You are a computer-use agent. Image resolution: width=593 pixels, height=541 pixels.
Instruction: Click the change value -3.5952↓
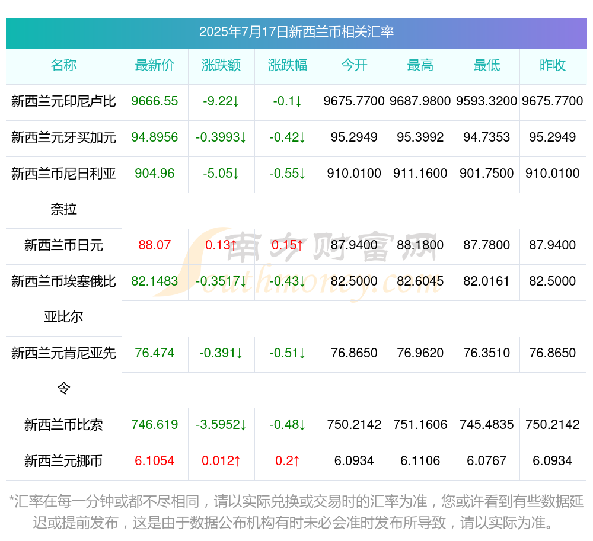(221, 425)
